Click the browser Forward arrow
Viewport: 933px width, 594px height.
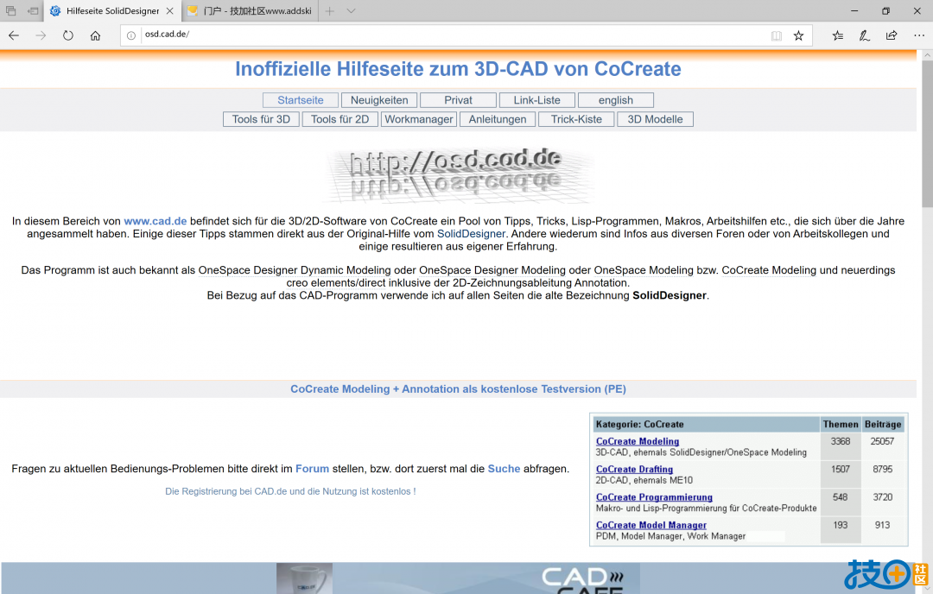point(41,35)
